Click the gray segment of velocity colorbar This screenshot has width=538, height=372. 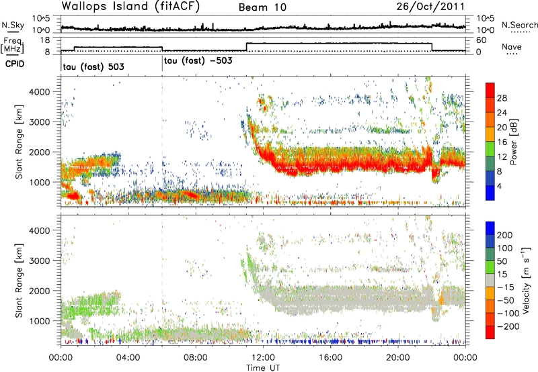click(490, 281)
